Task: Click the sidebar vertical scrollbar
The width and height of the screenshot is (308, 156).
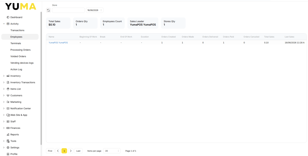Action: (x=41, y=78)
